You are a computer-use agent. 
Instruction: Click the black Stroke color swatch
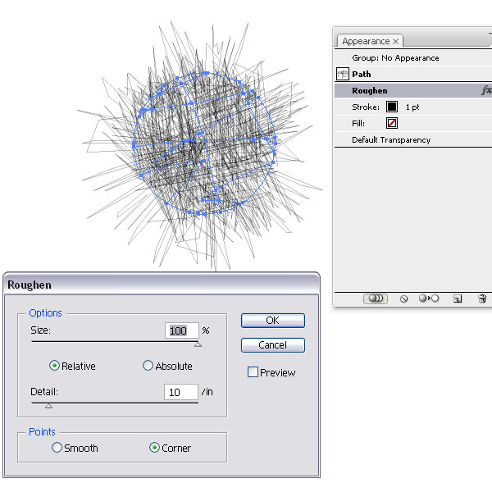click(x=392, y=107)
